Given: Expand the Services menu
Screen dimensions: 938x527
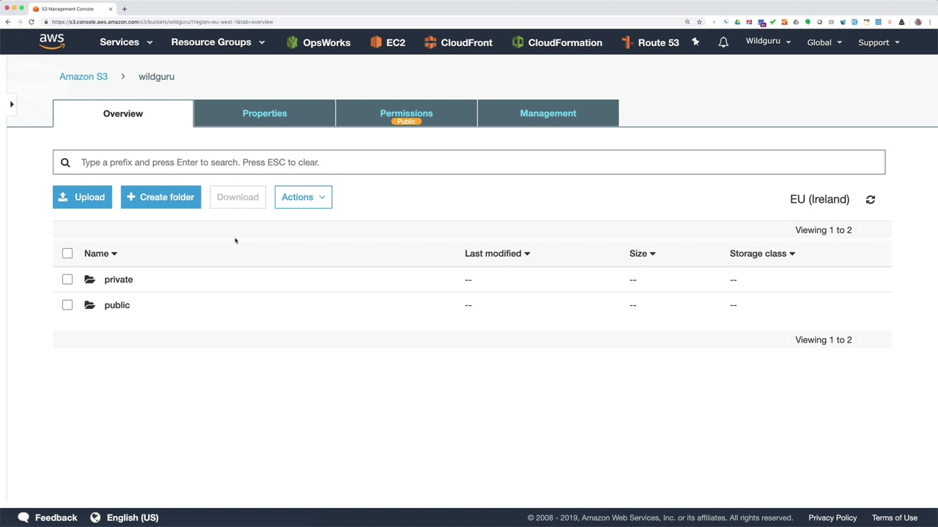Looking at the screenshot, I should [x=126, y=42].
